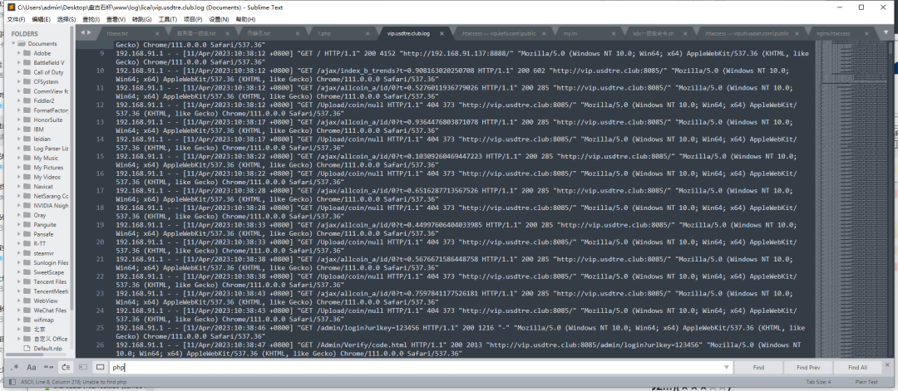Viewport: 898px width, 391px height.
Task: Click the Find Prev button
Action: point(807,367)
